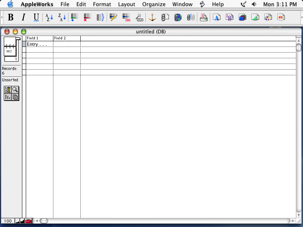Click the vertical scrollbar thumb
Viewport: 303px width, 227px height.
click(x=298, y=48)
